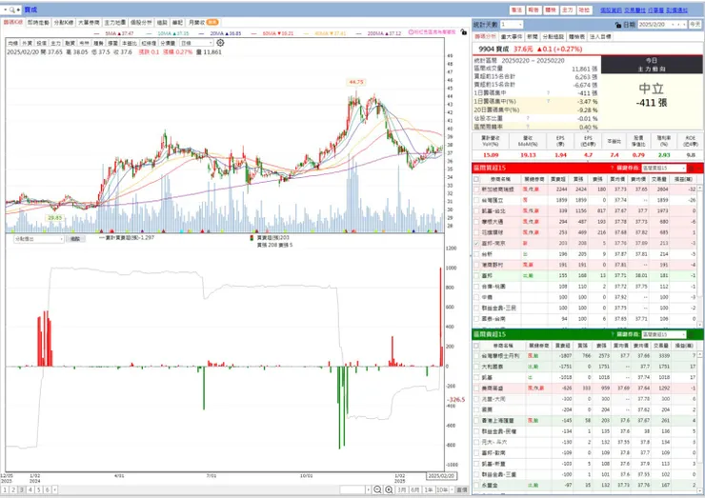Tick checkbox for 台灣摩根士丹利 row
This screenshot has height=498, width=705.
coord(476,356)
